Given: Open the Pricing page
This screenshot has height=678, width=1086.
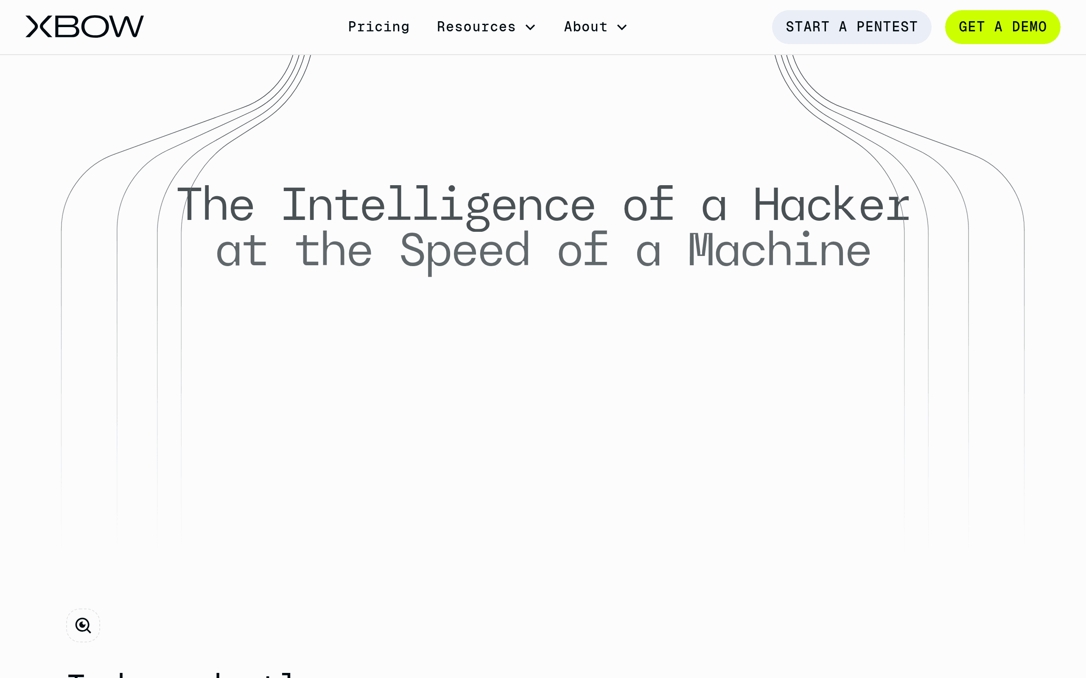Looking at the screenshot, I should (379, 27).
